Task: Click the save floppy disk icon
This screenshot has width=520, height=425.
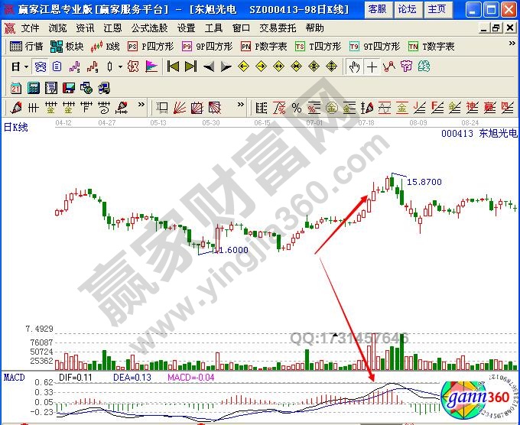Action: coord(68,87)
